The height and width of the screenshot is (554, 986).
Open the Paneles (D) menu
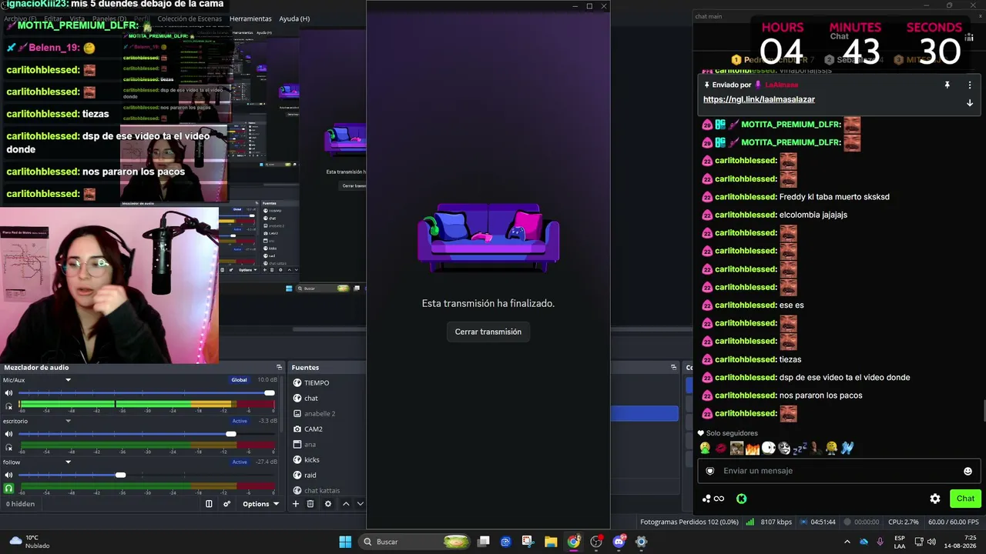[109, 18]
